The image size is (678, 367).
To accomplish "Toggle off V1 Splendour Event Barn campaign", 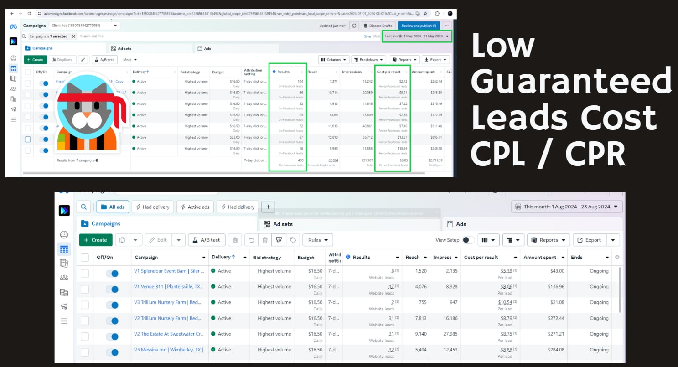I will (112, 274).
